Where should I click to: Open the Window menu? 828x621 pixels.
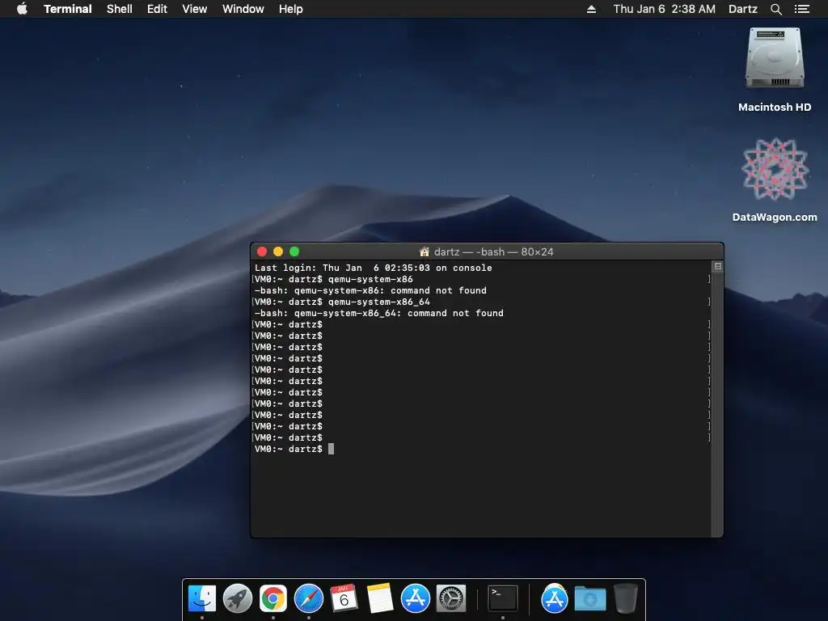(x=243, y=9)
